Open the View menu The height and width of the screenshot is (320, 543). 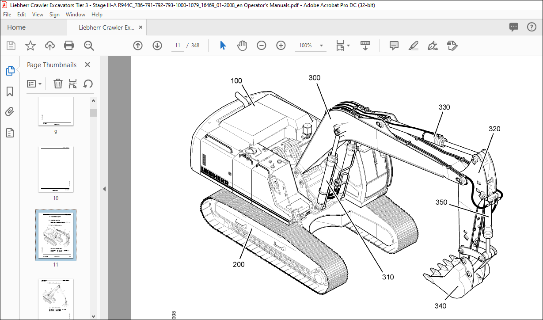[x=38, y=15]
